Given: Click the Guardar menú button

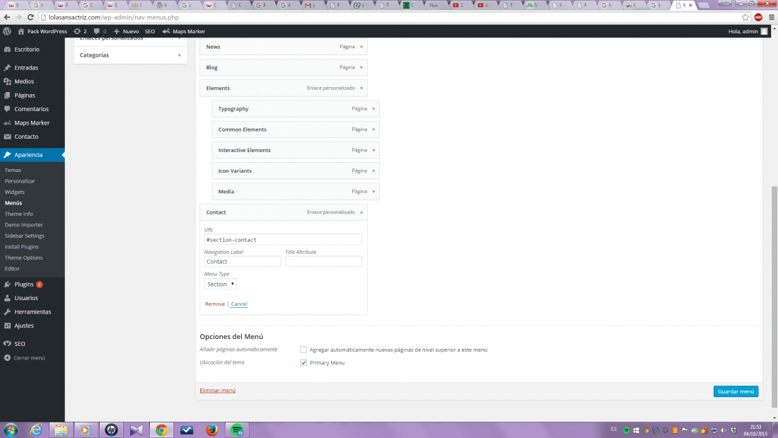Looking at the screenshot, I should 736,391.
